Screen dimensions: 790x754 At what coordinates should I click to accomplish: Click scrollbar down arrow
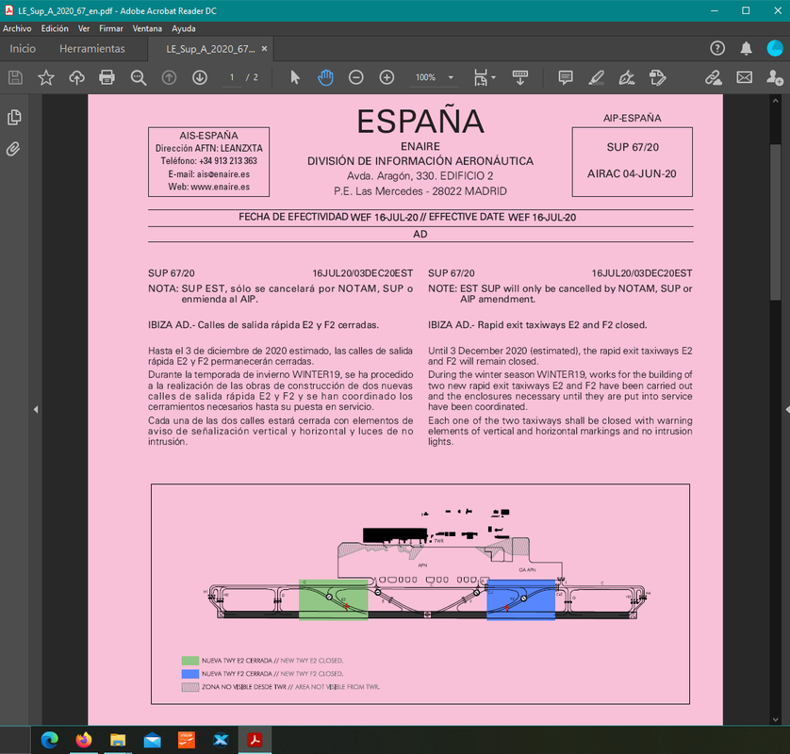(x=775, y=720)
